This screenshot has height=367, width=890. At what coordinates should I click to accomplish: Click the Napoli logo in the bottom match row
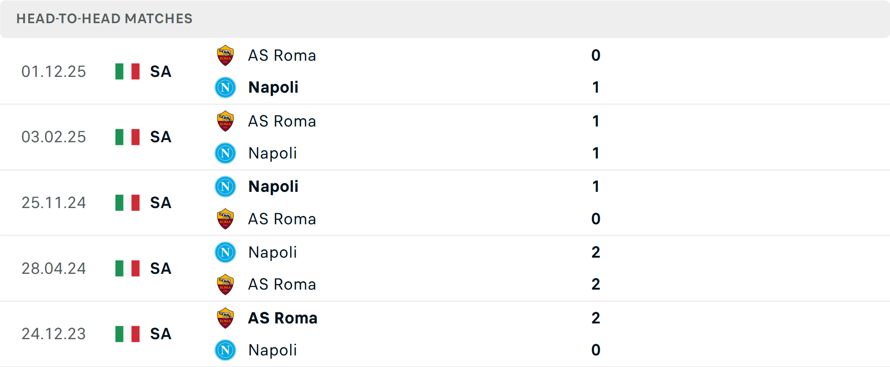[x=225, y=350]
